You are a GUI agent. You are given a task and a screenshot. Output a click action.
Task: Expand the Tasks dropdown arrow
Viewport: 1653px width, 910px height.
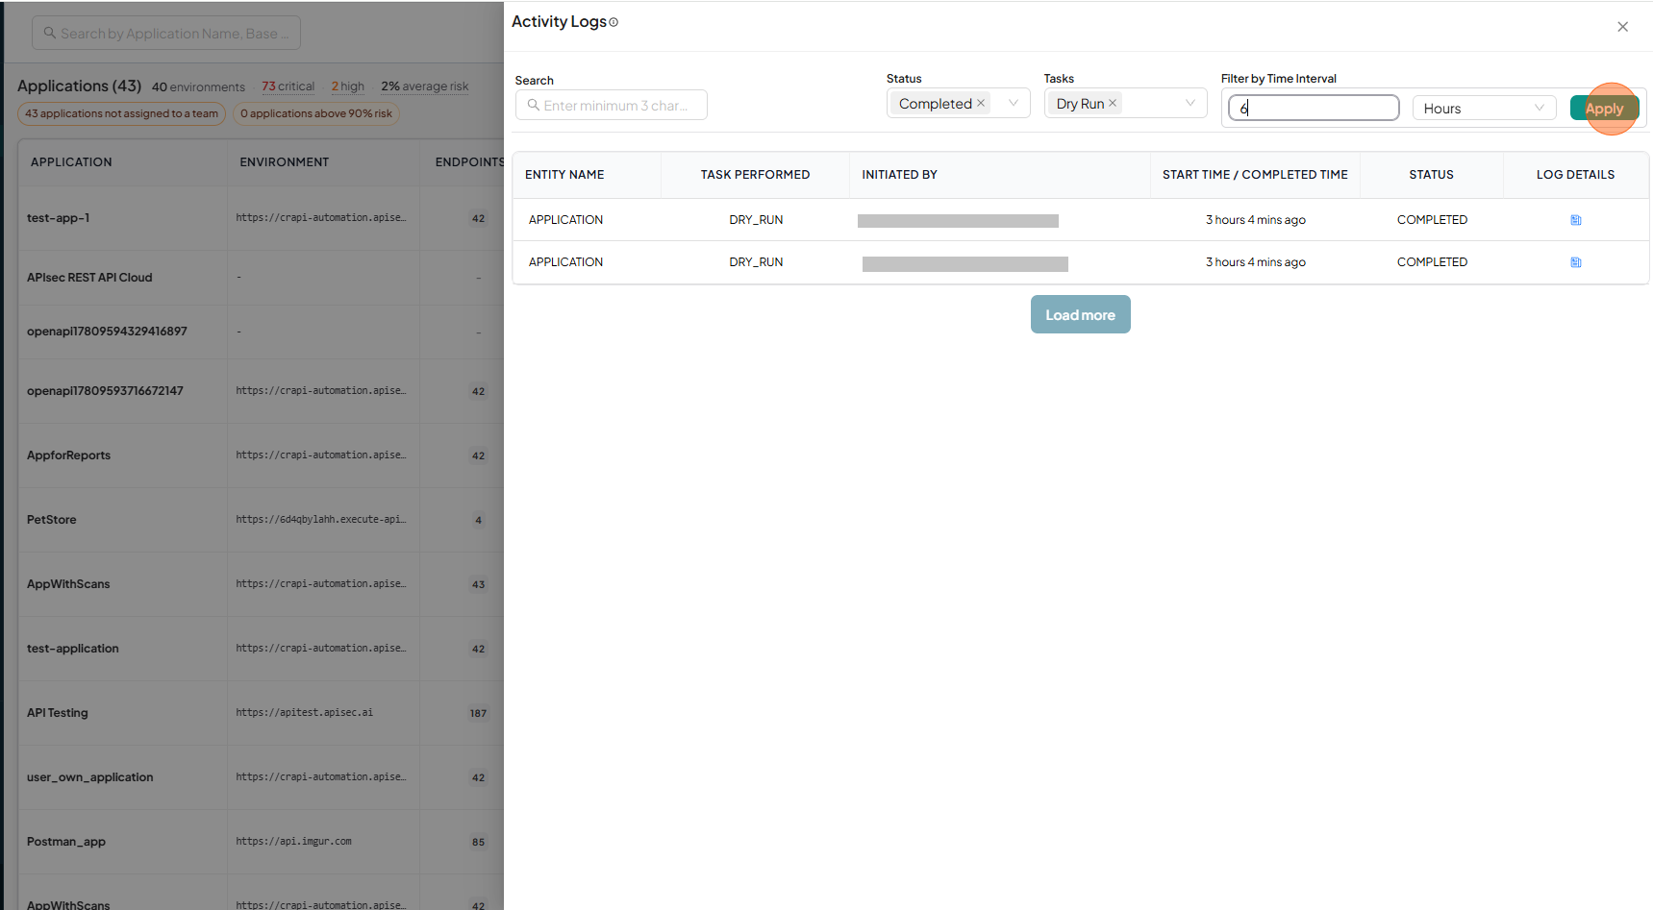[x=1190, y=103]
